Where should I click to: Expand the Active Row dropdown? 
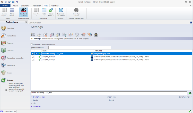tap(12, 12)
